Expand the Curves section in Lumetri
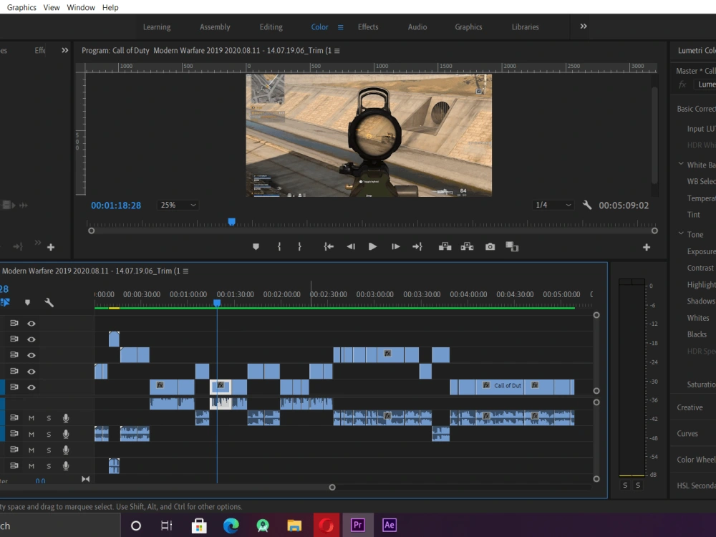The height and width of the screenshot is (537, 716). tap(687, 434)
